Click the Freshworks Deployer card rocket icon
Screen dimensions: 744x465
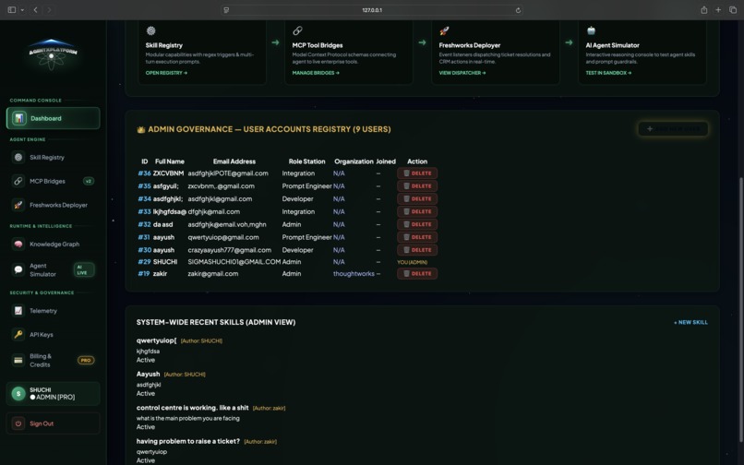pyautogui.click(x=444, y=30)
